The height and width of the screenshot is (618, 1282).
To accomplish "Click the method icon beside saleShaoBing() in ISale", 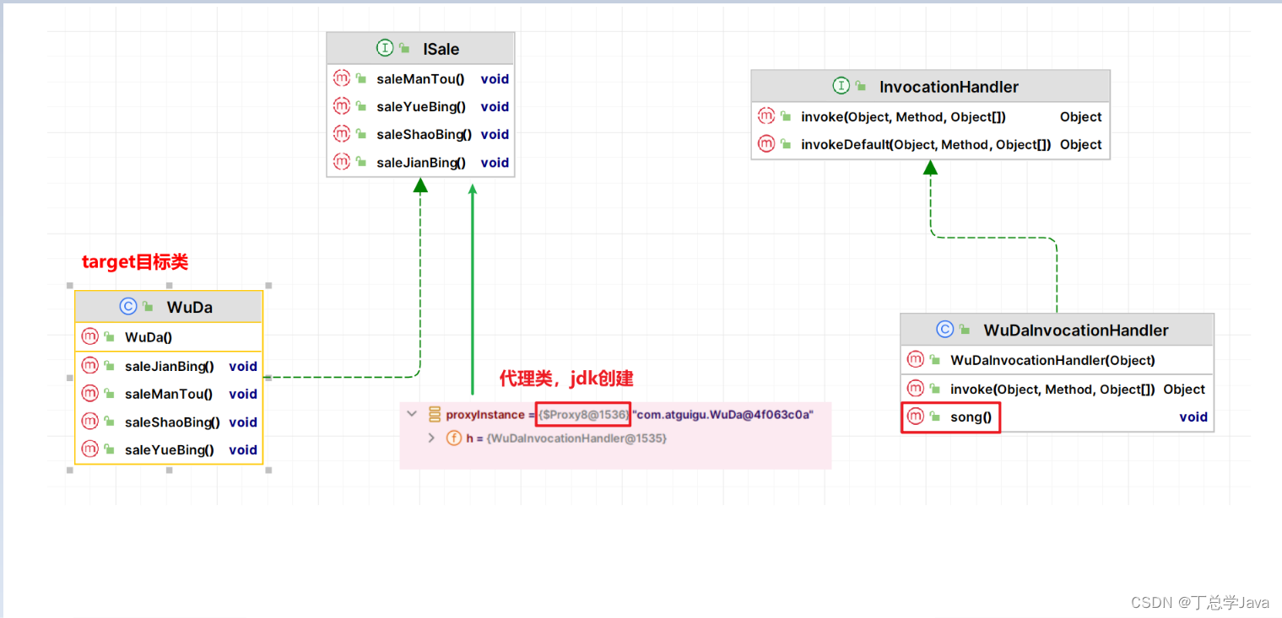I will pos(342,134).
